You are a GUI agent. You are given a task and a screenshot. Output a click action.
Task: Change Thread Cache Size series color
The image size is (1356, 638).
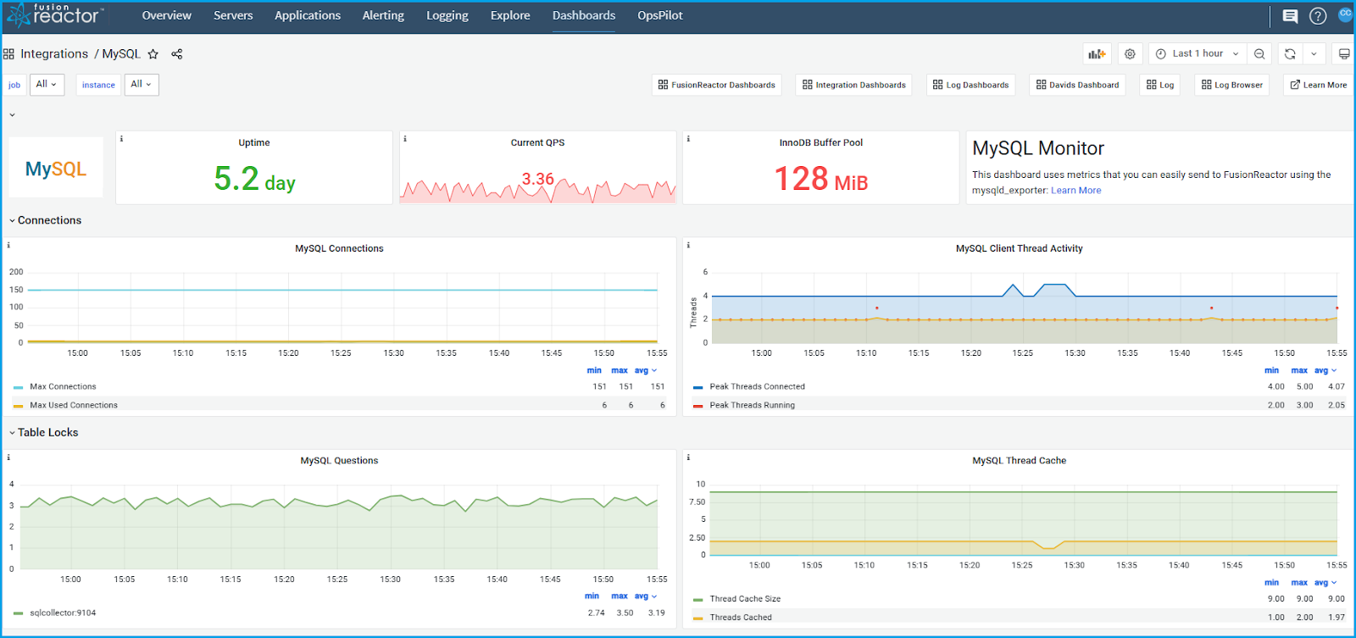click(698, 600)
